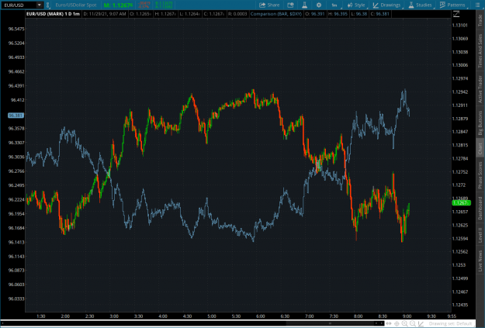Click the D: 11/29/21, 9:07 AM date readout
This screenshot has width=485, height=328.
point(105,14)
